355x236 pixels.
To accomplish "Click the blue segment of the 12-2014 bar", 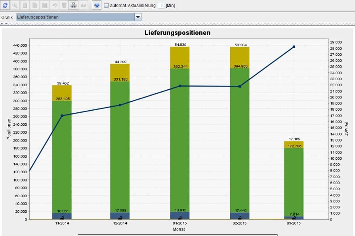I will pos(120,215).
